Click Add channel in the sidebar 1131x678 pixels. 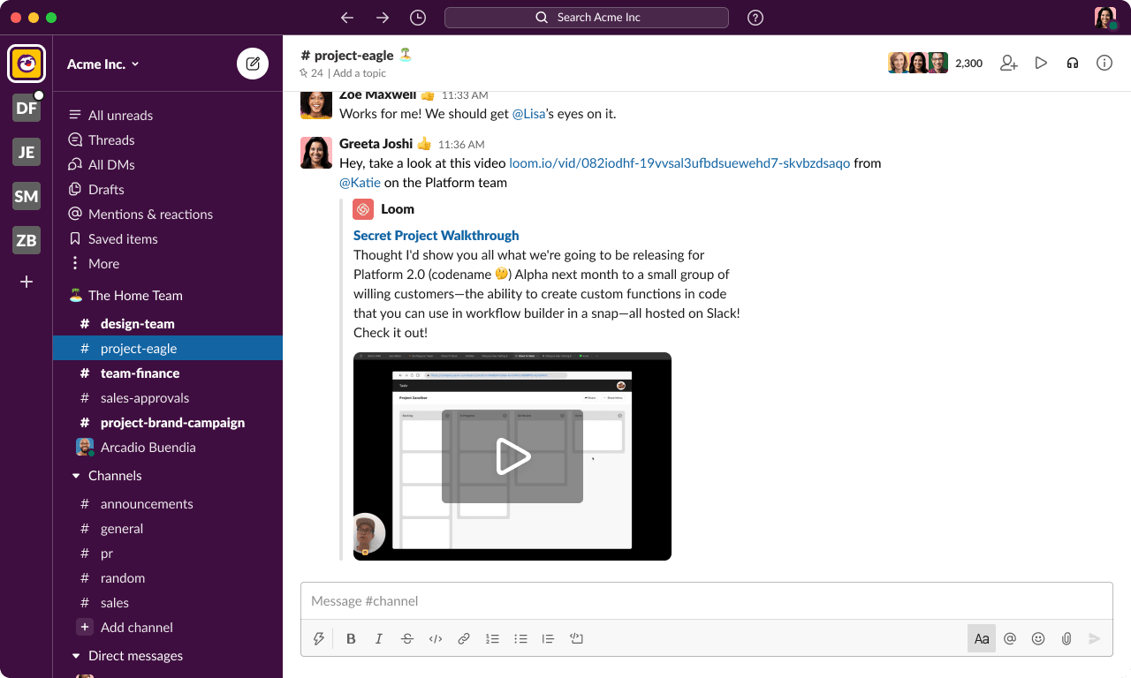pos(136,627)
